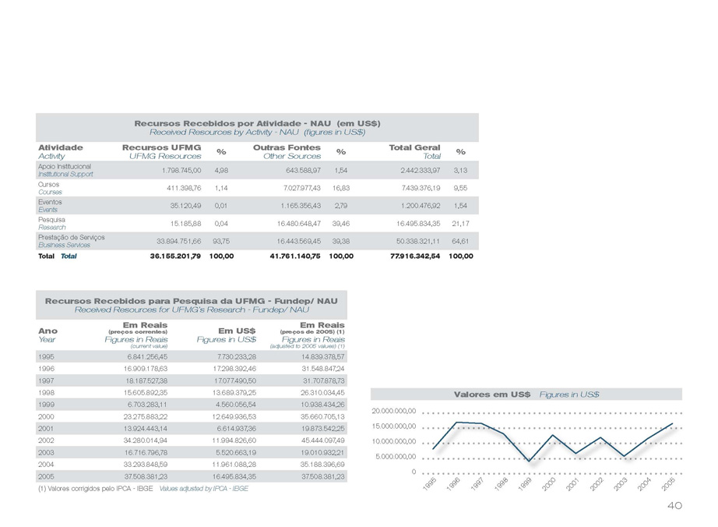Click the 'Recursos Recebidos por Atividade - NAU' table title

point(257,123)
